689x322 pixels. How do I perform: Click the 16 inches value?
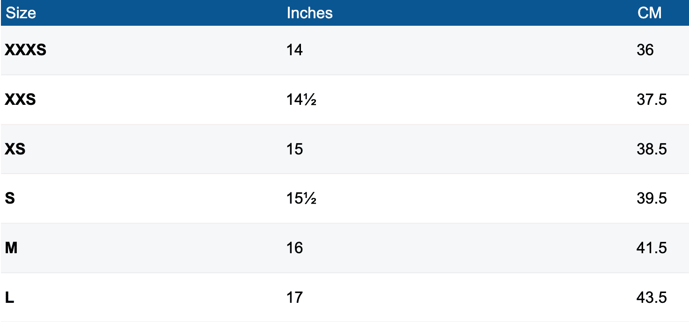[x=294, y=248]
